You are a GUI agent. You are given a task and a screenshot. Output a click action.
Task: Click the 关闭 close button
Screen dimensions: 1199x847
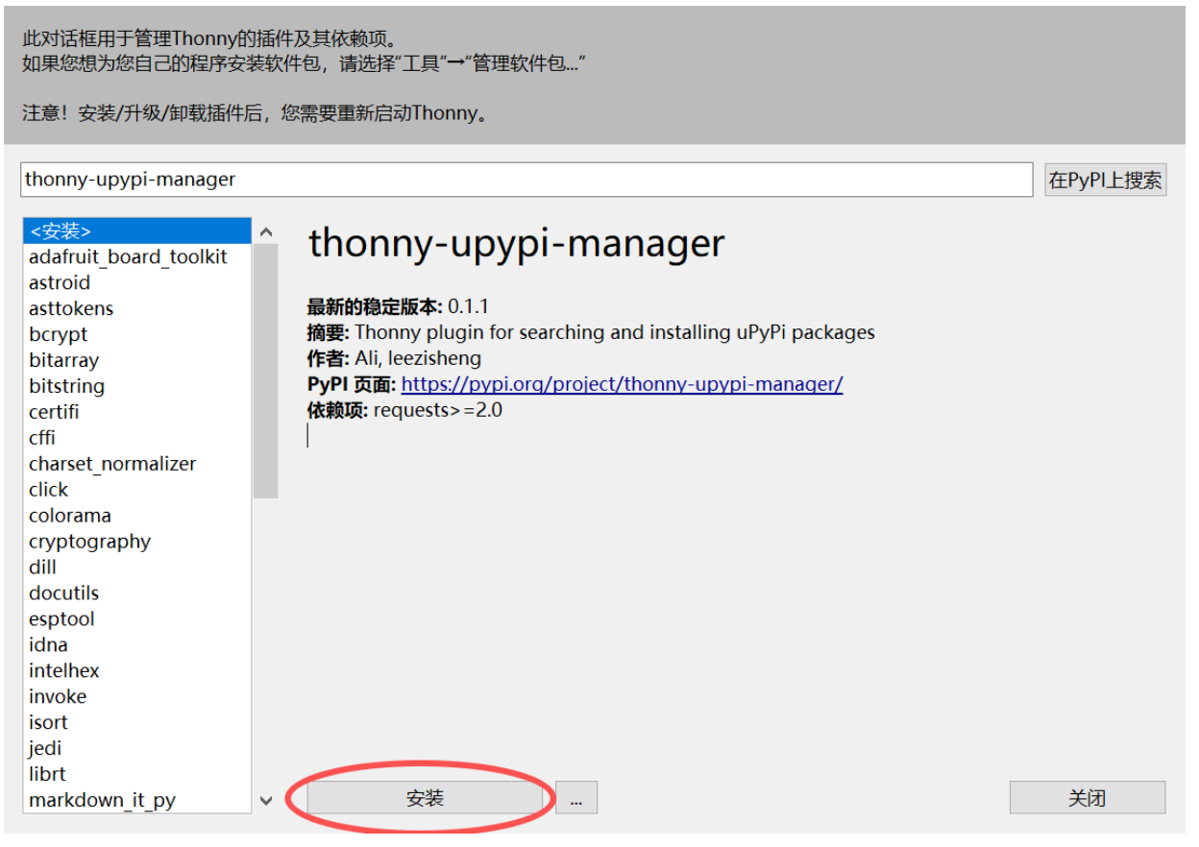point(1087,798)
